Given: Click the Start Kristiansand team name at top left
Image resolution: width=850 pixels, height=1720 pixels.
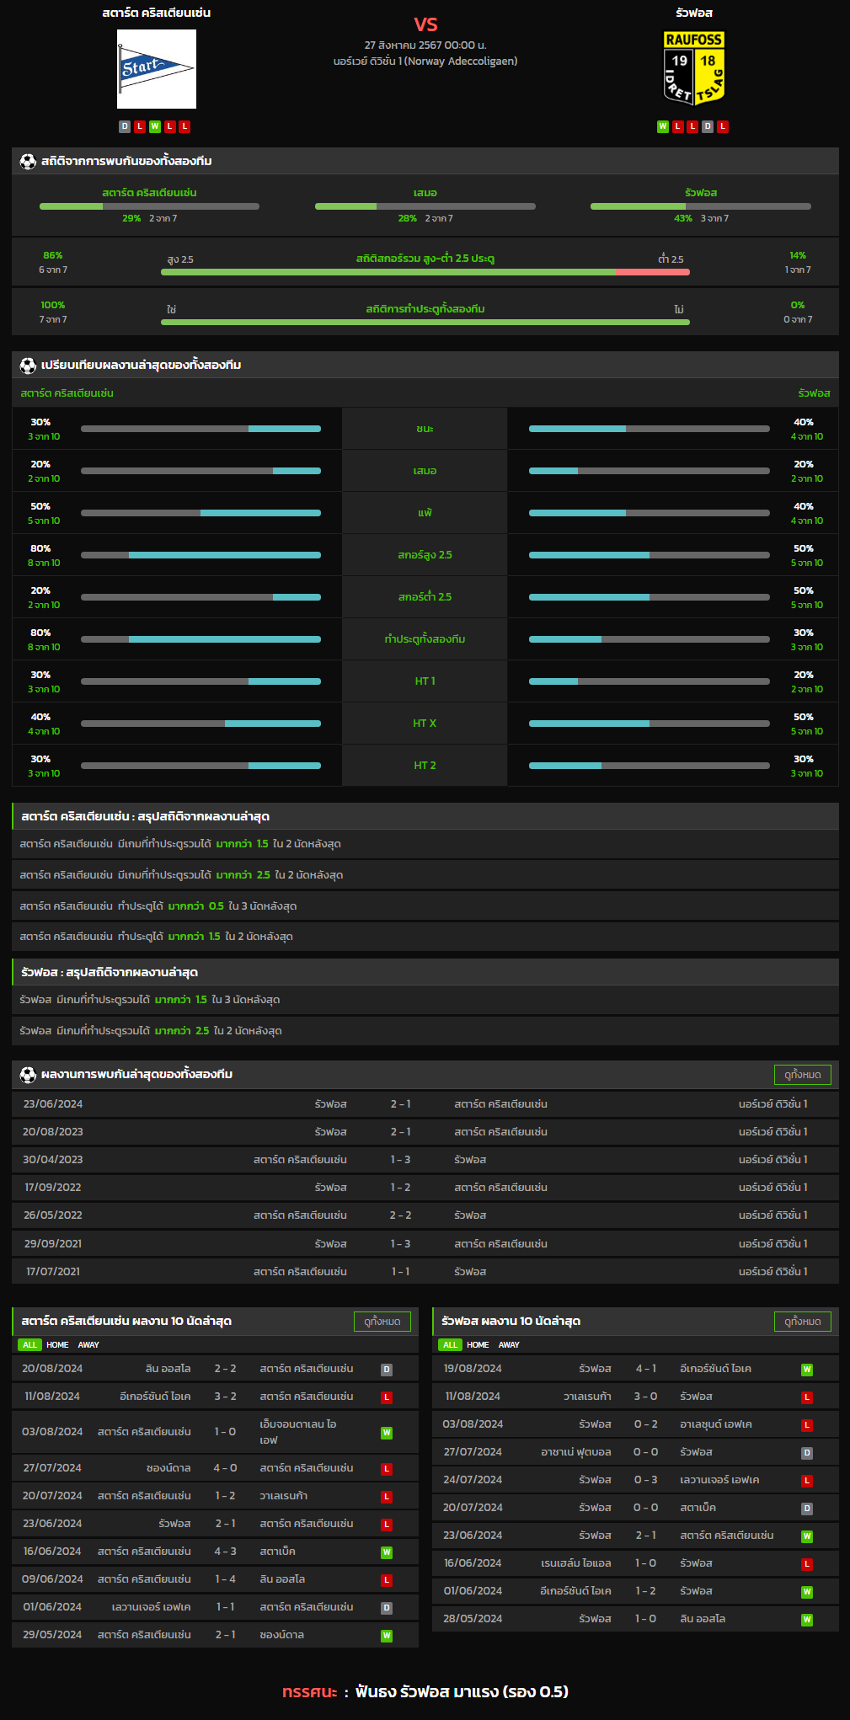Looking at the screenshot, I should tap(157, 13).
